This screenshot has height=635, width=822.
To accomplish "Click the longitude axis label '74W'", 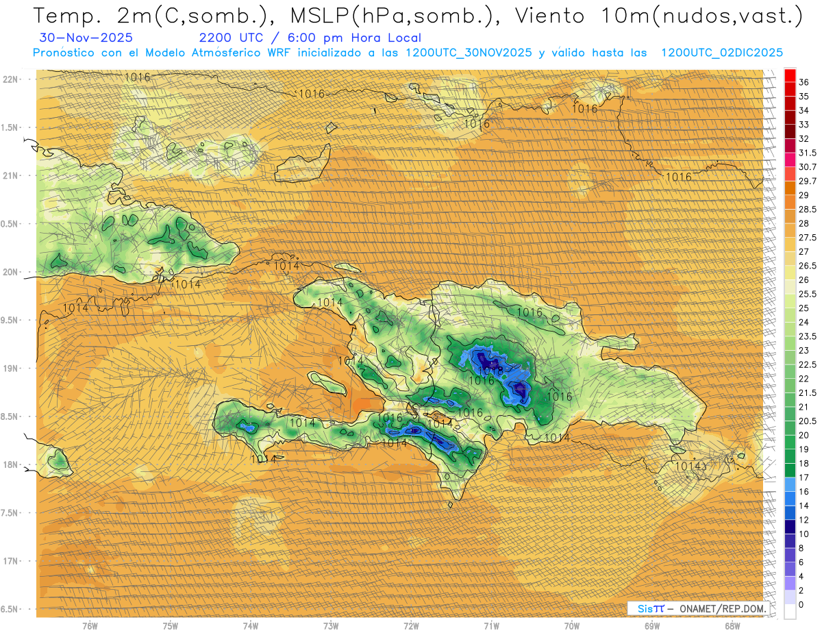I will pos(251,626).
